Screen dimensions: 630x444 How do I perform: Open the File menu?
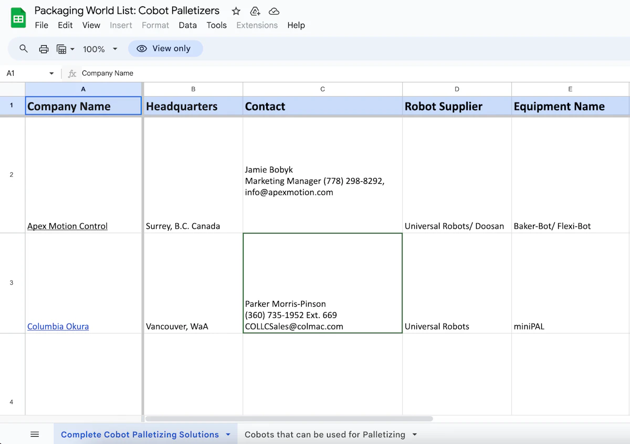coord(41,25)
